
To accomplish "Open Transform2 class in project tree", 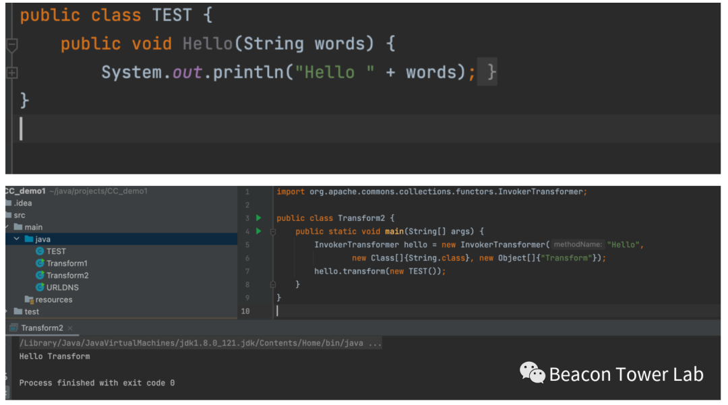I will point(67,276).
